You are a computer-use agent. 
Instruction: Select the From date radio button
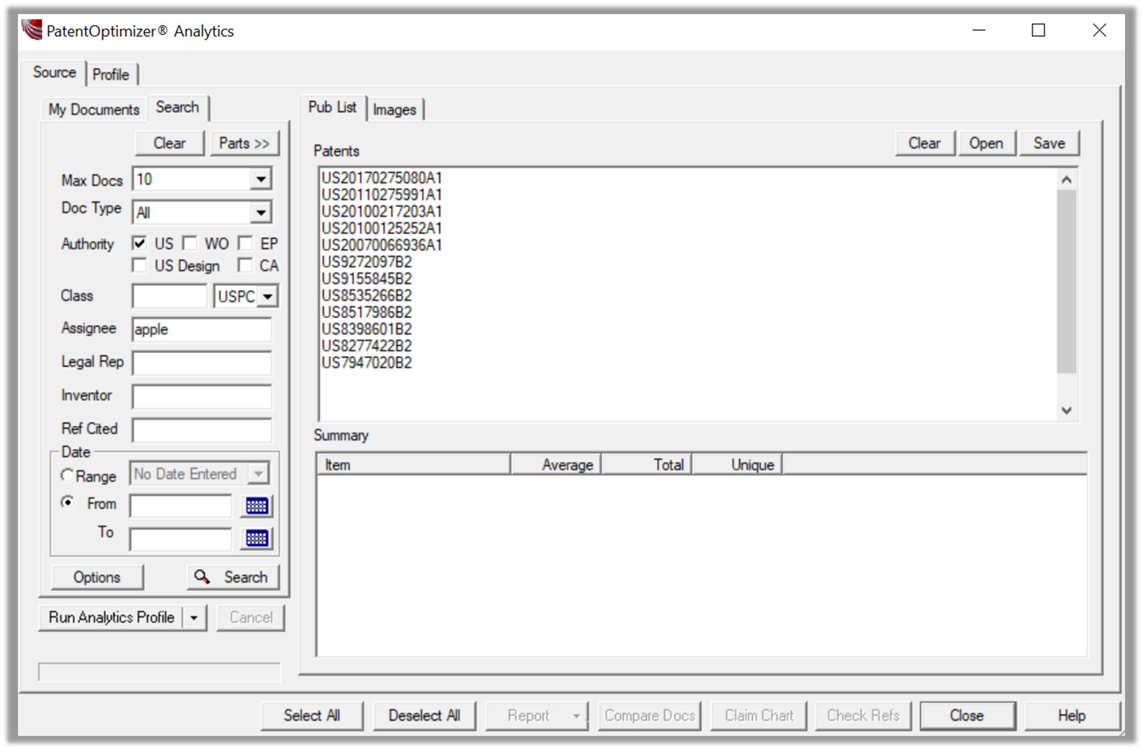pyautogui.click(x=67, y=502)
